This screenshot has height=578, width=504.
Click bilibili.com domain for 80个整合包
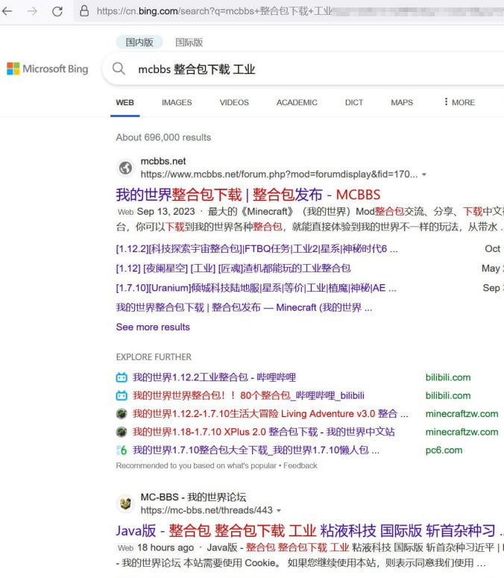pos(448,395)
